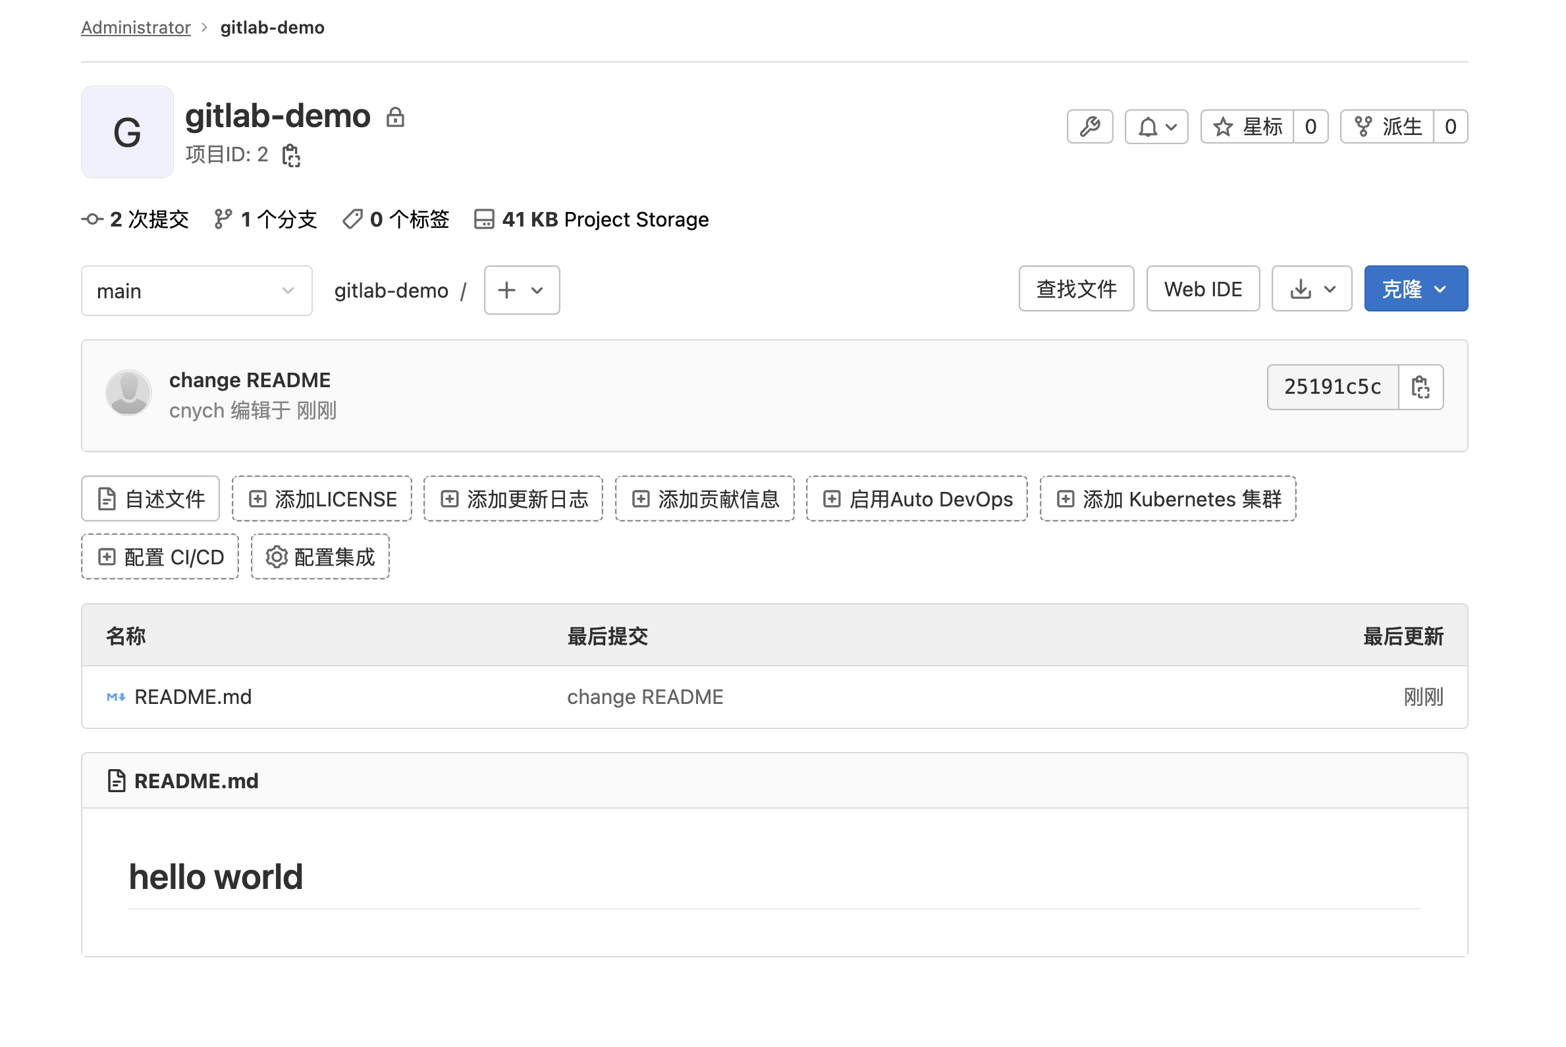View the 1 个分支 branches
This screenshot has height=1047, width=1566.
(x=265, y=219)
